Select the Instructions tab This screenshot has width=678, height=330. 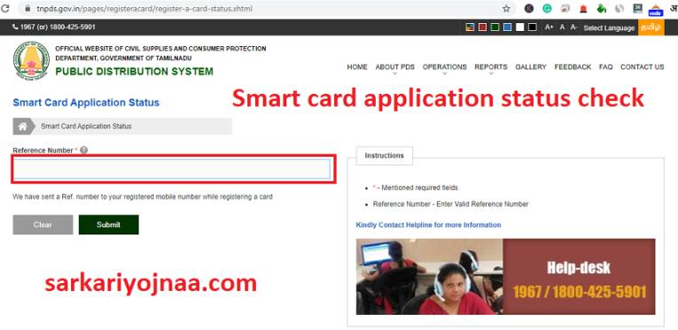[x=384, y=156]
